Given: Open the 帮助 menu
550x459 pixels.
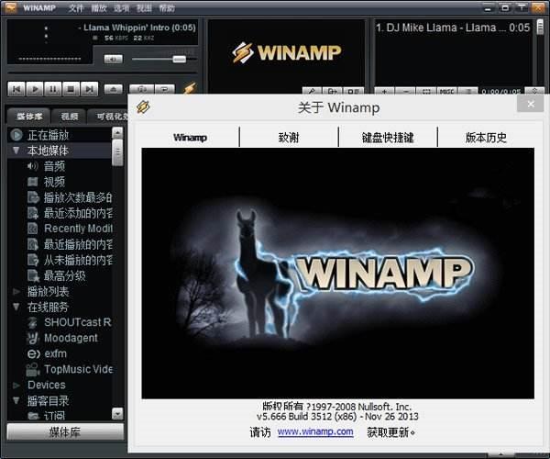Looking at the screenshot, I should (x=167, y=7).
